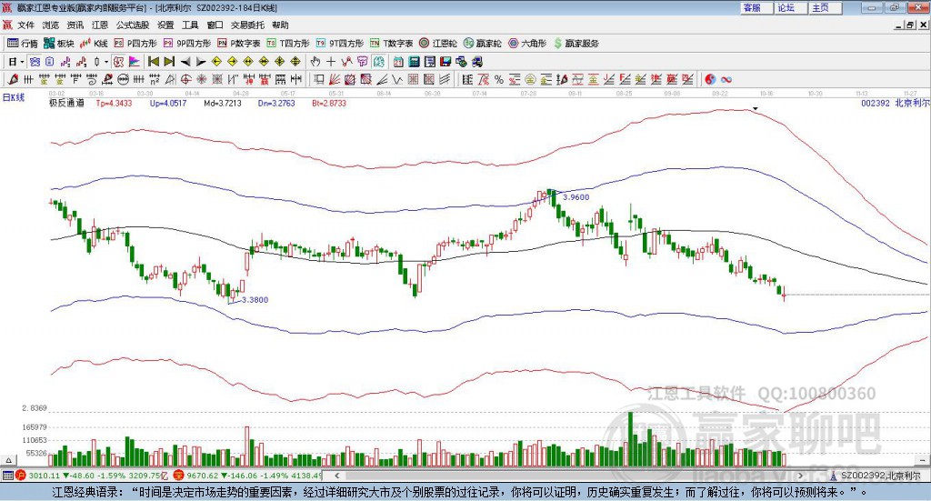Click the 3.3800 low price marker
The width and height of the screenshot is (931, 501).
click(x=255, y=300)
